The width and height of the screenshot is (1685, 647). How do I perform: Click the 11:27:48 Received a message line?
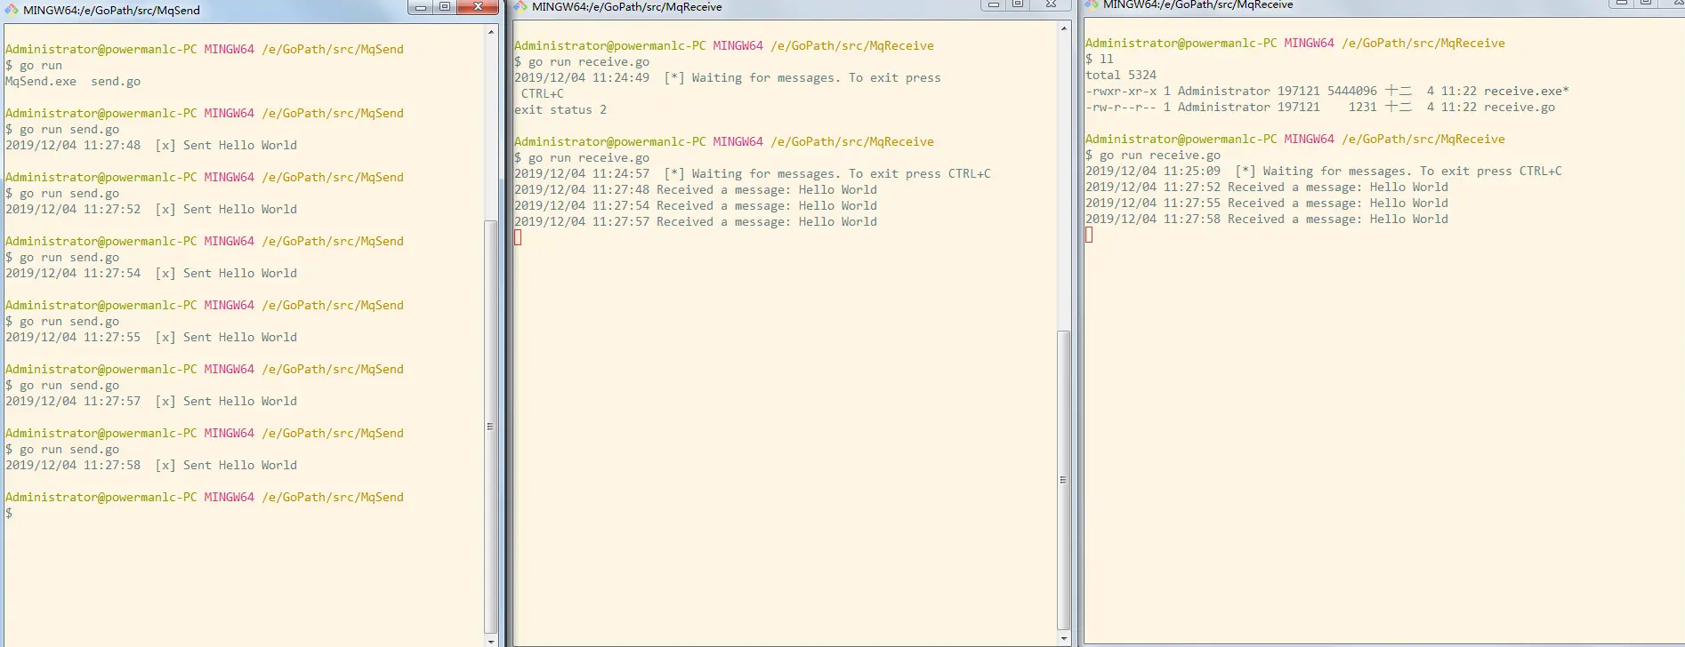(x=696, y=190)
